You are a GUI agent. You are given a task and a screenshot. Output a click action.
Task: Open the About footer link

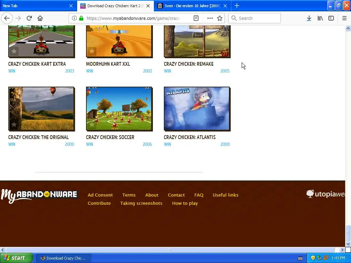pos(152,195)
